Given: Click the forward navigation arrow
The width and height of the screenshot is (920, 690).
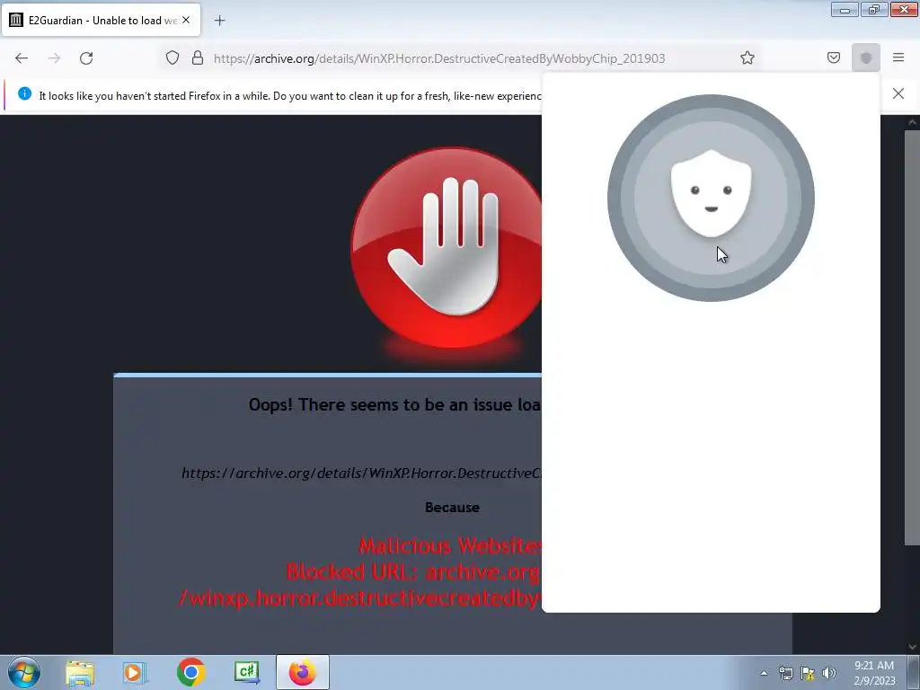Looking at the screenshot, I should click(54, 58).
